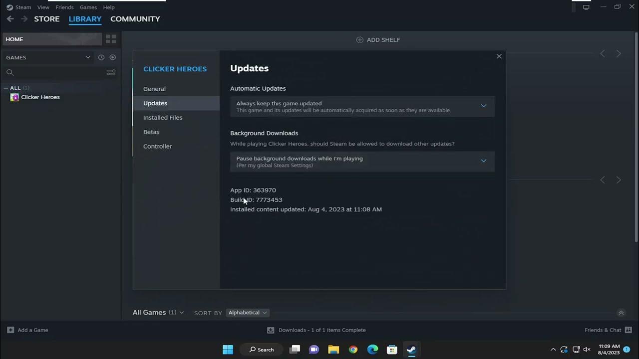Open the General properties tab
Image resolution: width=639 pixels, height=359 pixels.
pyautogui.click(x=176, y=89)
